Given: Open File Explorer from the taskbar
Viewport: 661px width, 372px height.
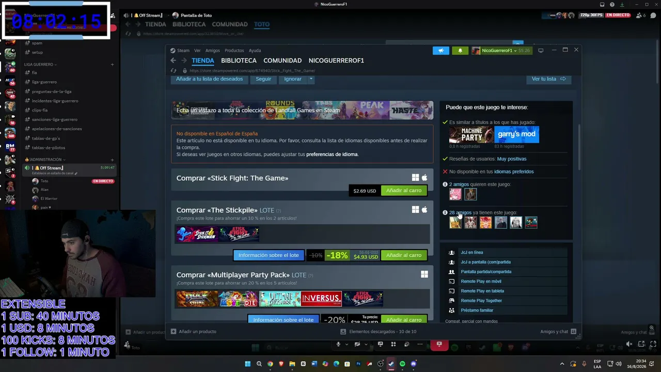Looking at the screenshot, I should point(292,364).
